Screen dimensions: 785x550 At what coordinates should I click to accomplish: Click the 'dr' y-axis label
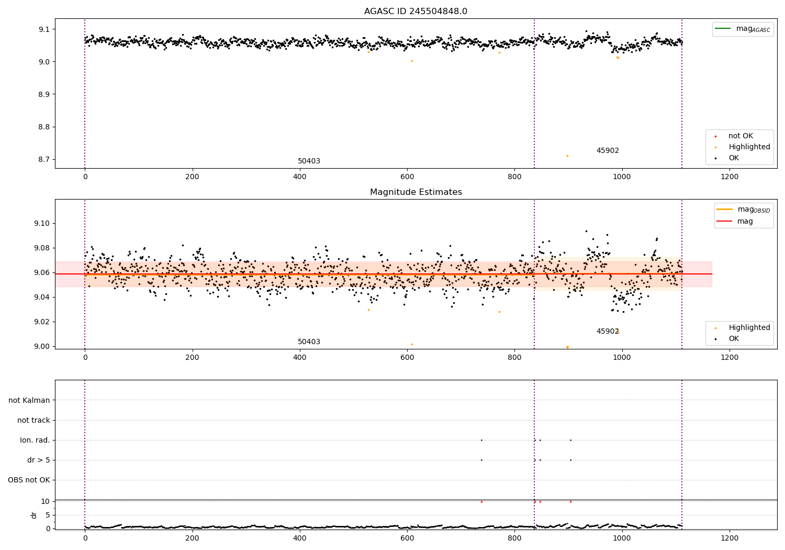(34, 515)
